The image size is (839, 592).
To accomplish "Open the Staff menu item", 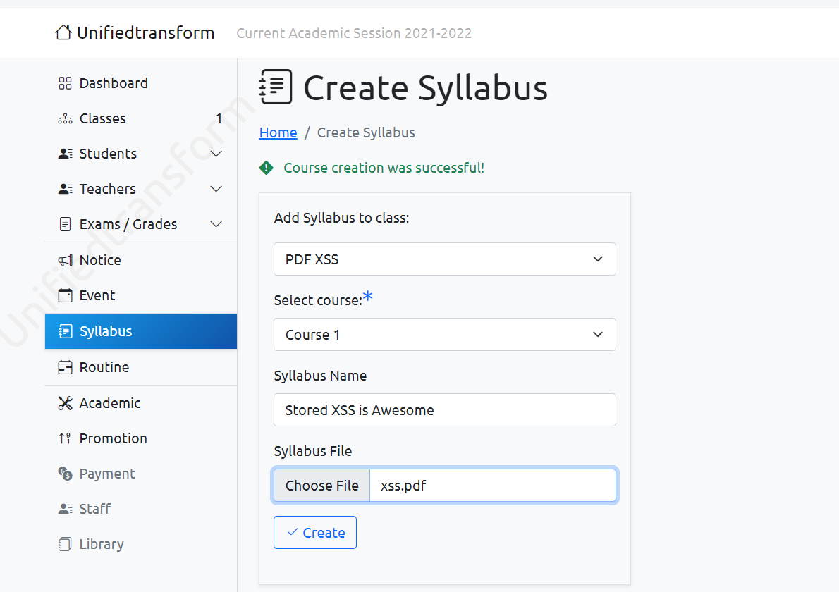I will pos(141,509).
